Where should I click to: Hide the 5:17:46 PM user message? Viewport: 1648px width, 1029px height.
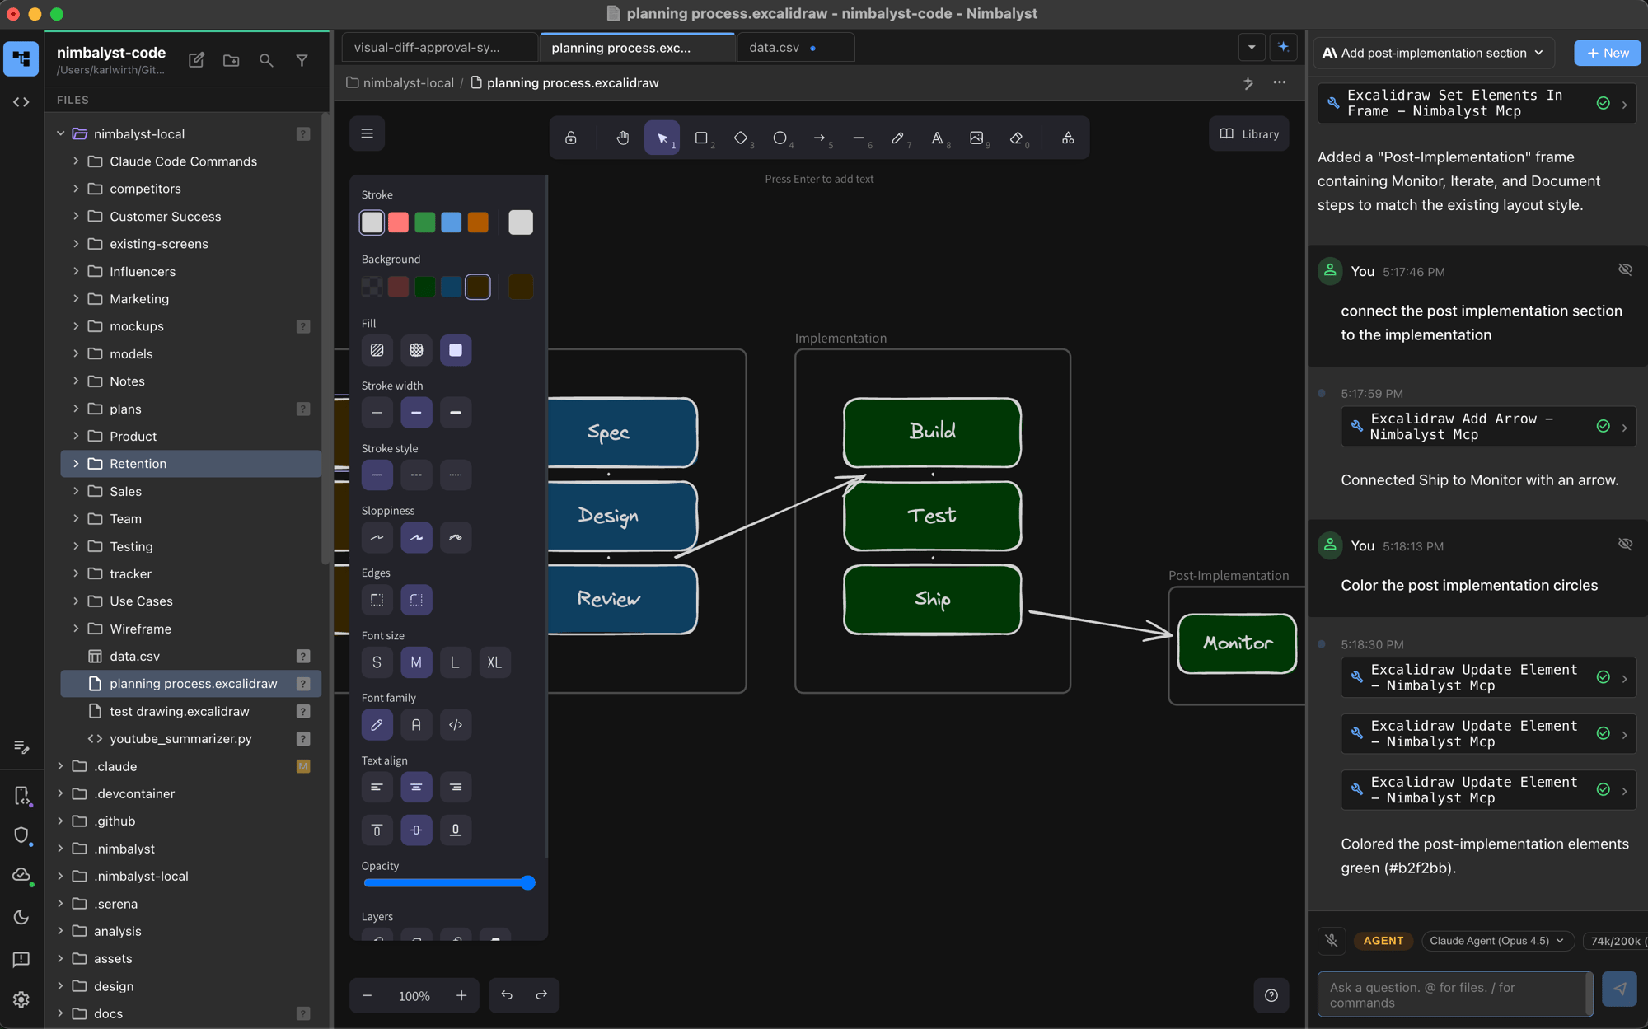1625,269
